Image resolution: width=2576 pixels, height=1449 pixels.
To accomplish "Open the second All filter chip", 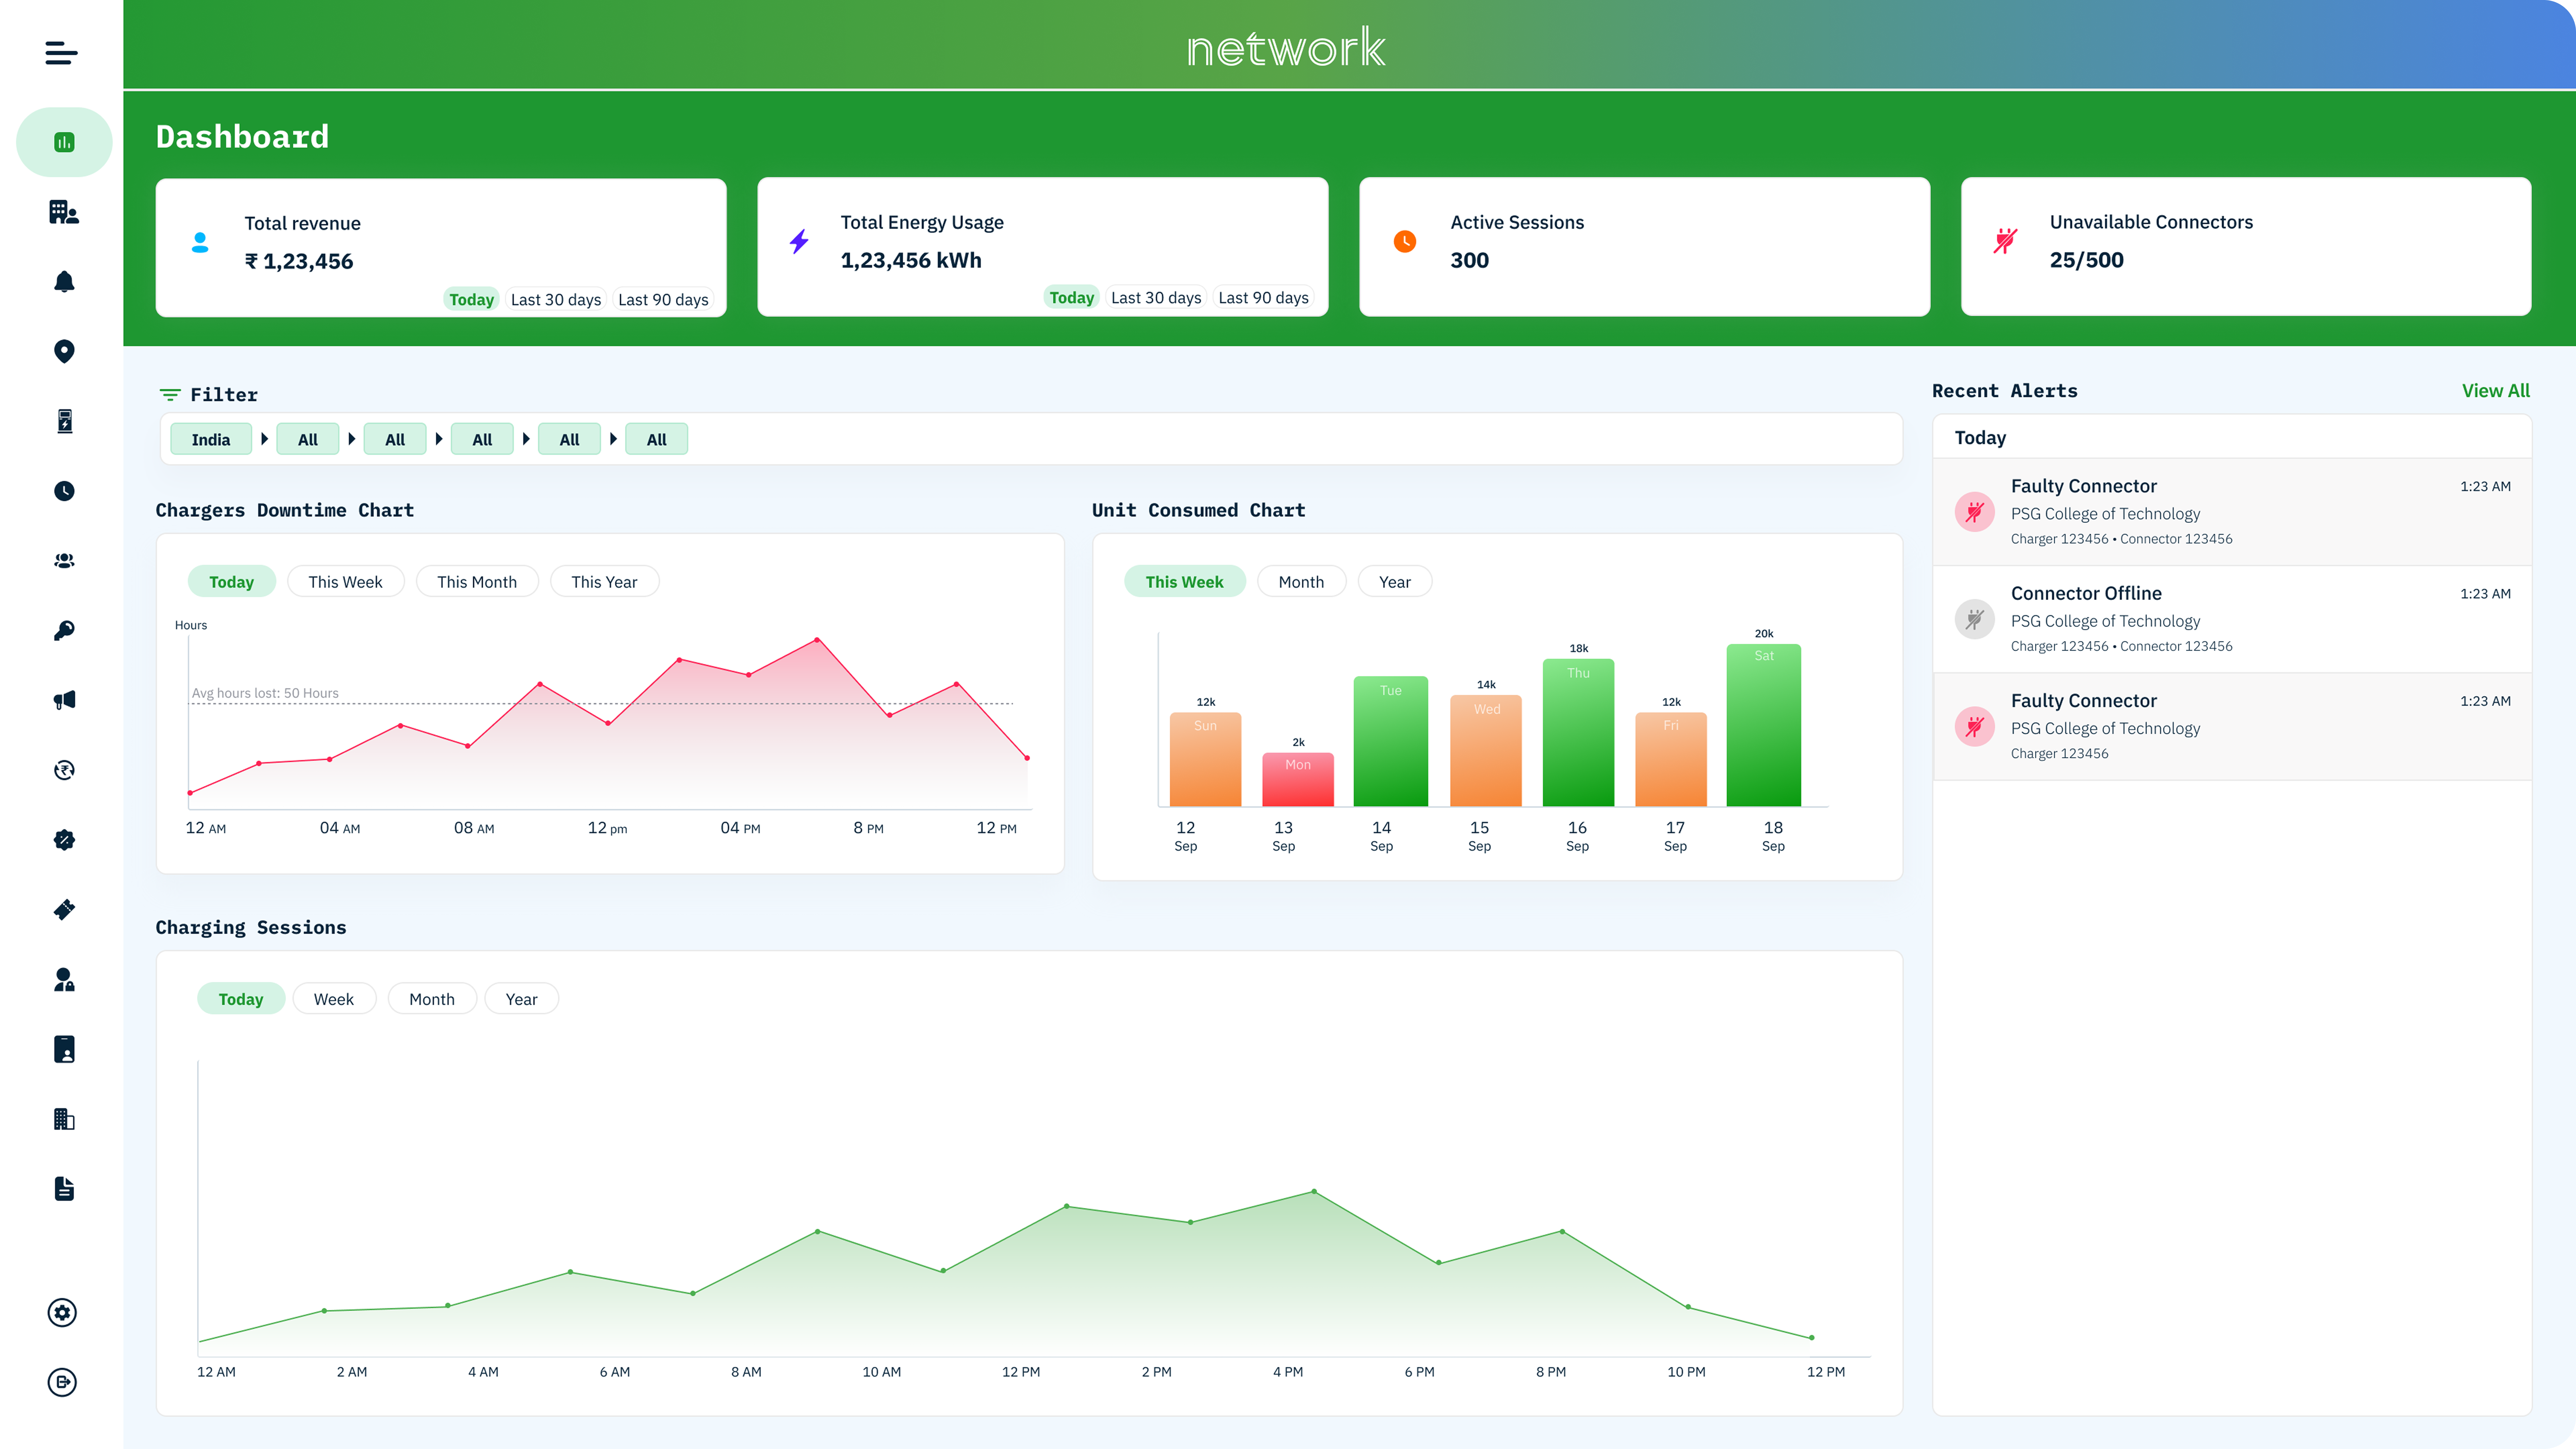I will pos(395,439).
